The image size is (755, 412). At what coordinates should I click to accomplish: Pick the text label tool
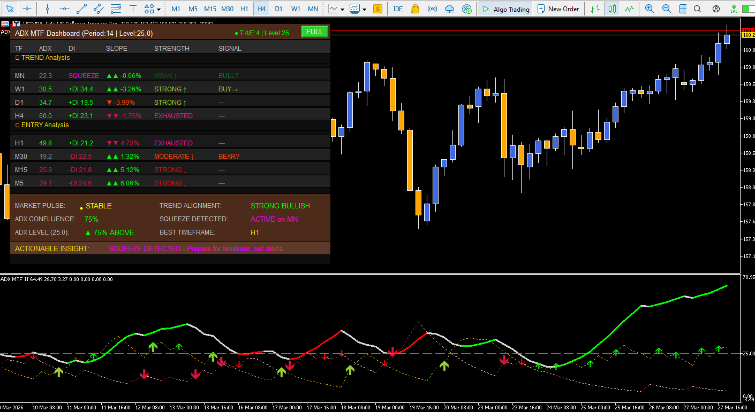(x=133, y=9)
